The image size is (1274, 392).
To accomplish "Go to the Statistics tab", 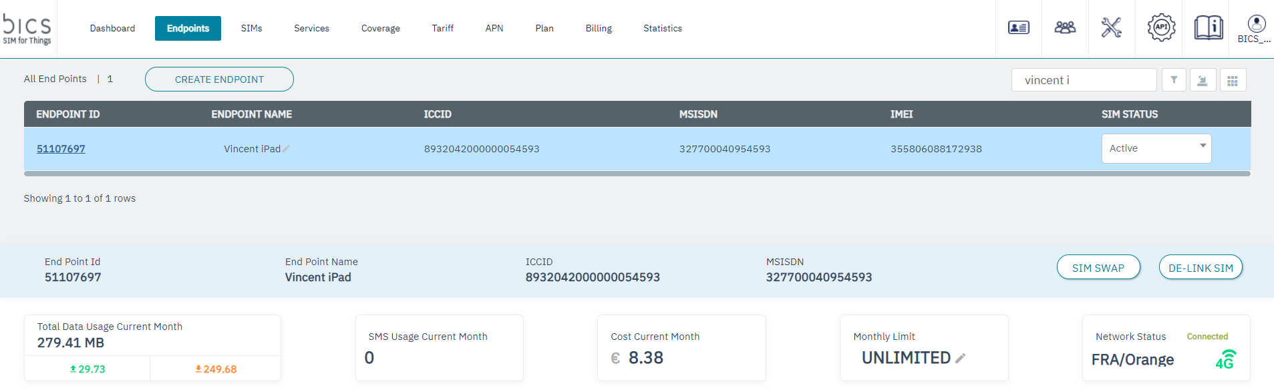I will (662, 29).
